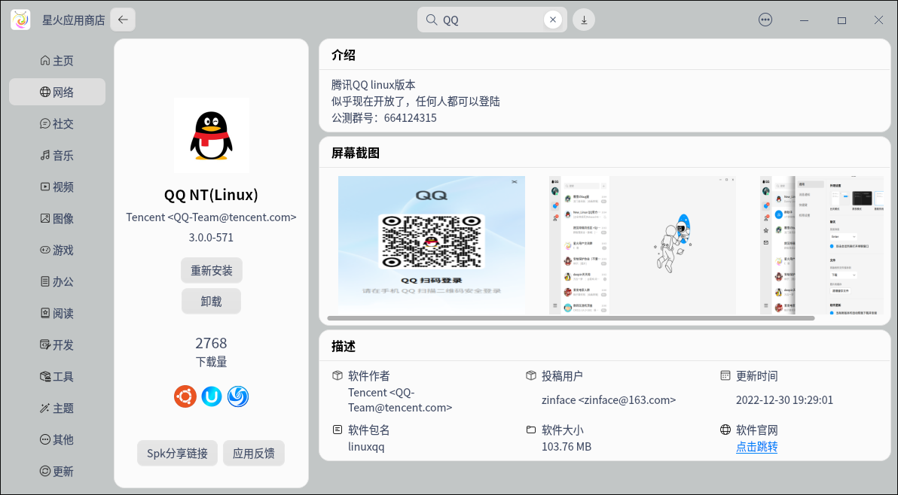This screenshot has height=495, width=898.
Task: Click the version text 3.0.0-571
Action: tap(212, 237)
